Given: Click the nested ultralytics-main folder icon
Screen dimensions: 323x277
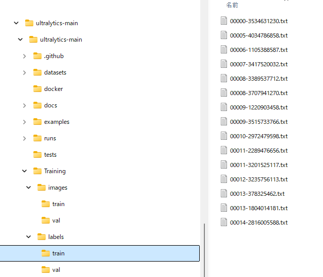Looking at the screenshot, I should (x=33, y=40).
